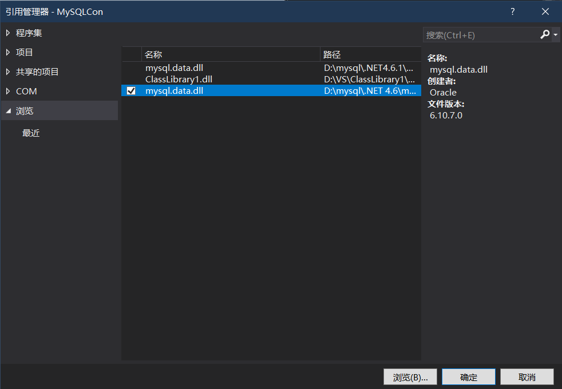Expand the 项目 section chevron

pos(7,52)
